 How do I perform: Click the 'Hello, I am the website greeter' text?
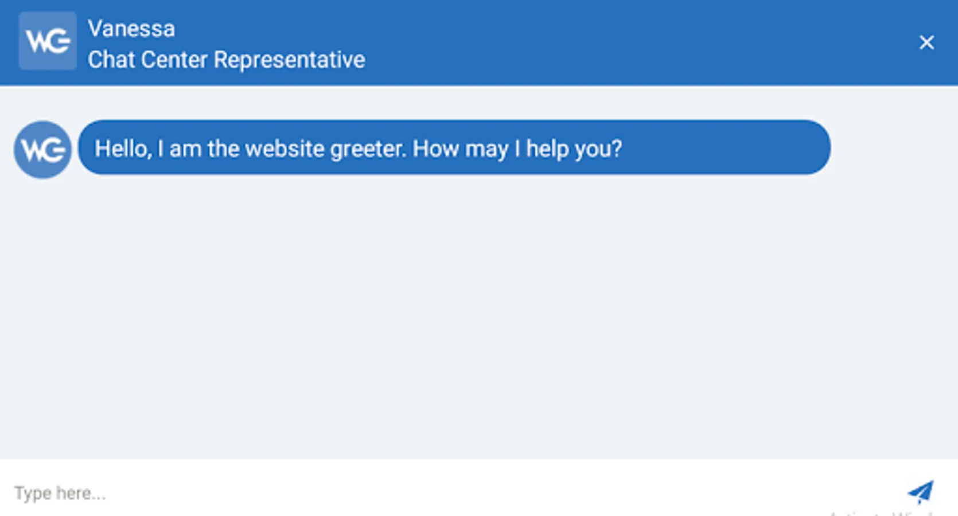click(250, 149)
